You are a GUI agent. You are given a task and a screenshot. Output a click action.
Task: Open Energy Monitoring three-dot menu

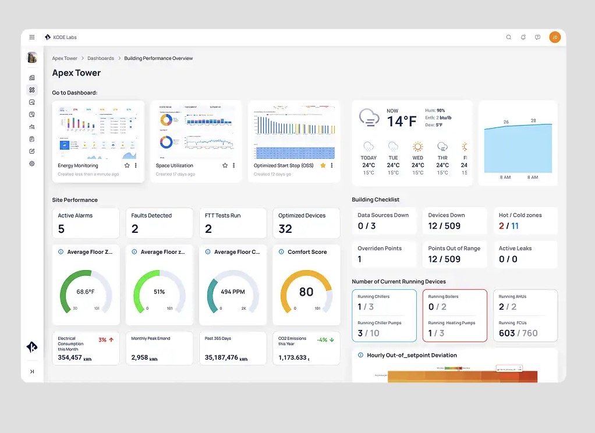pyautogui.click(x=136, y=165)
